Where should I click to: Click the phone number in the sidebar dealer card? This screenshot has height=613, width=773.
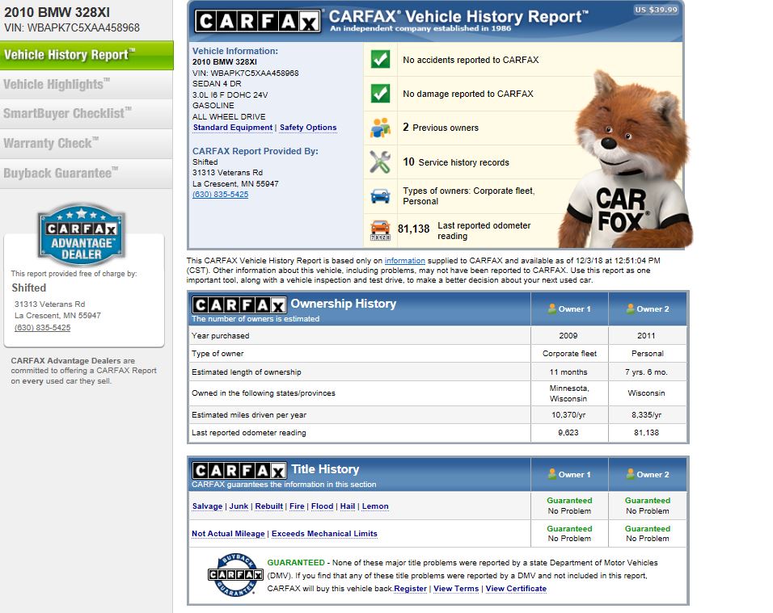coord(42,327)
